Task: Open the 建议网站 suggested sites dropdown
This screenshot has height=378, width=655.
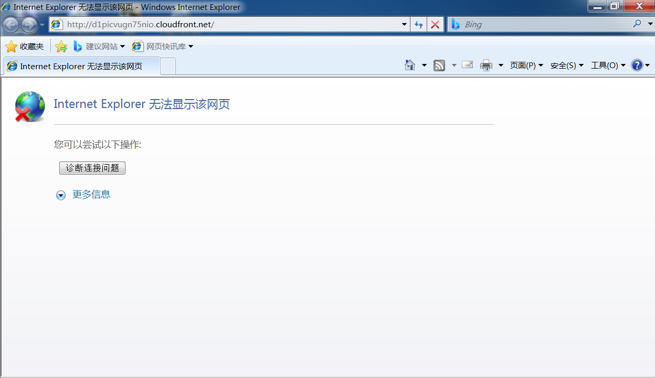Action: (x=99, y=47)
